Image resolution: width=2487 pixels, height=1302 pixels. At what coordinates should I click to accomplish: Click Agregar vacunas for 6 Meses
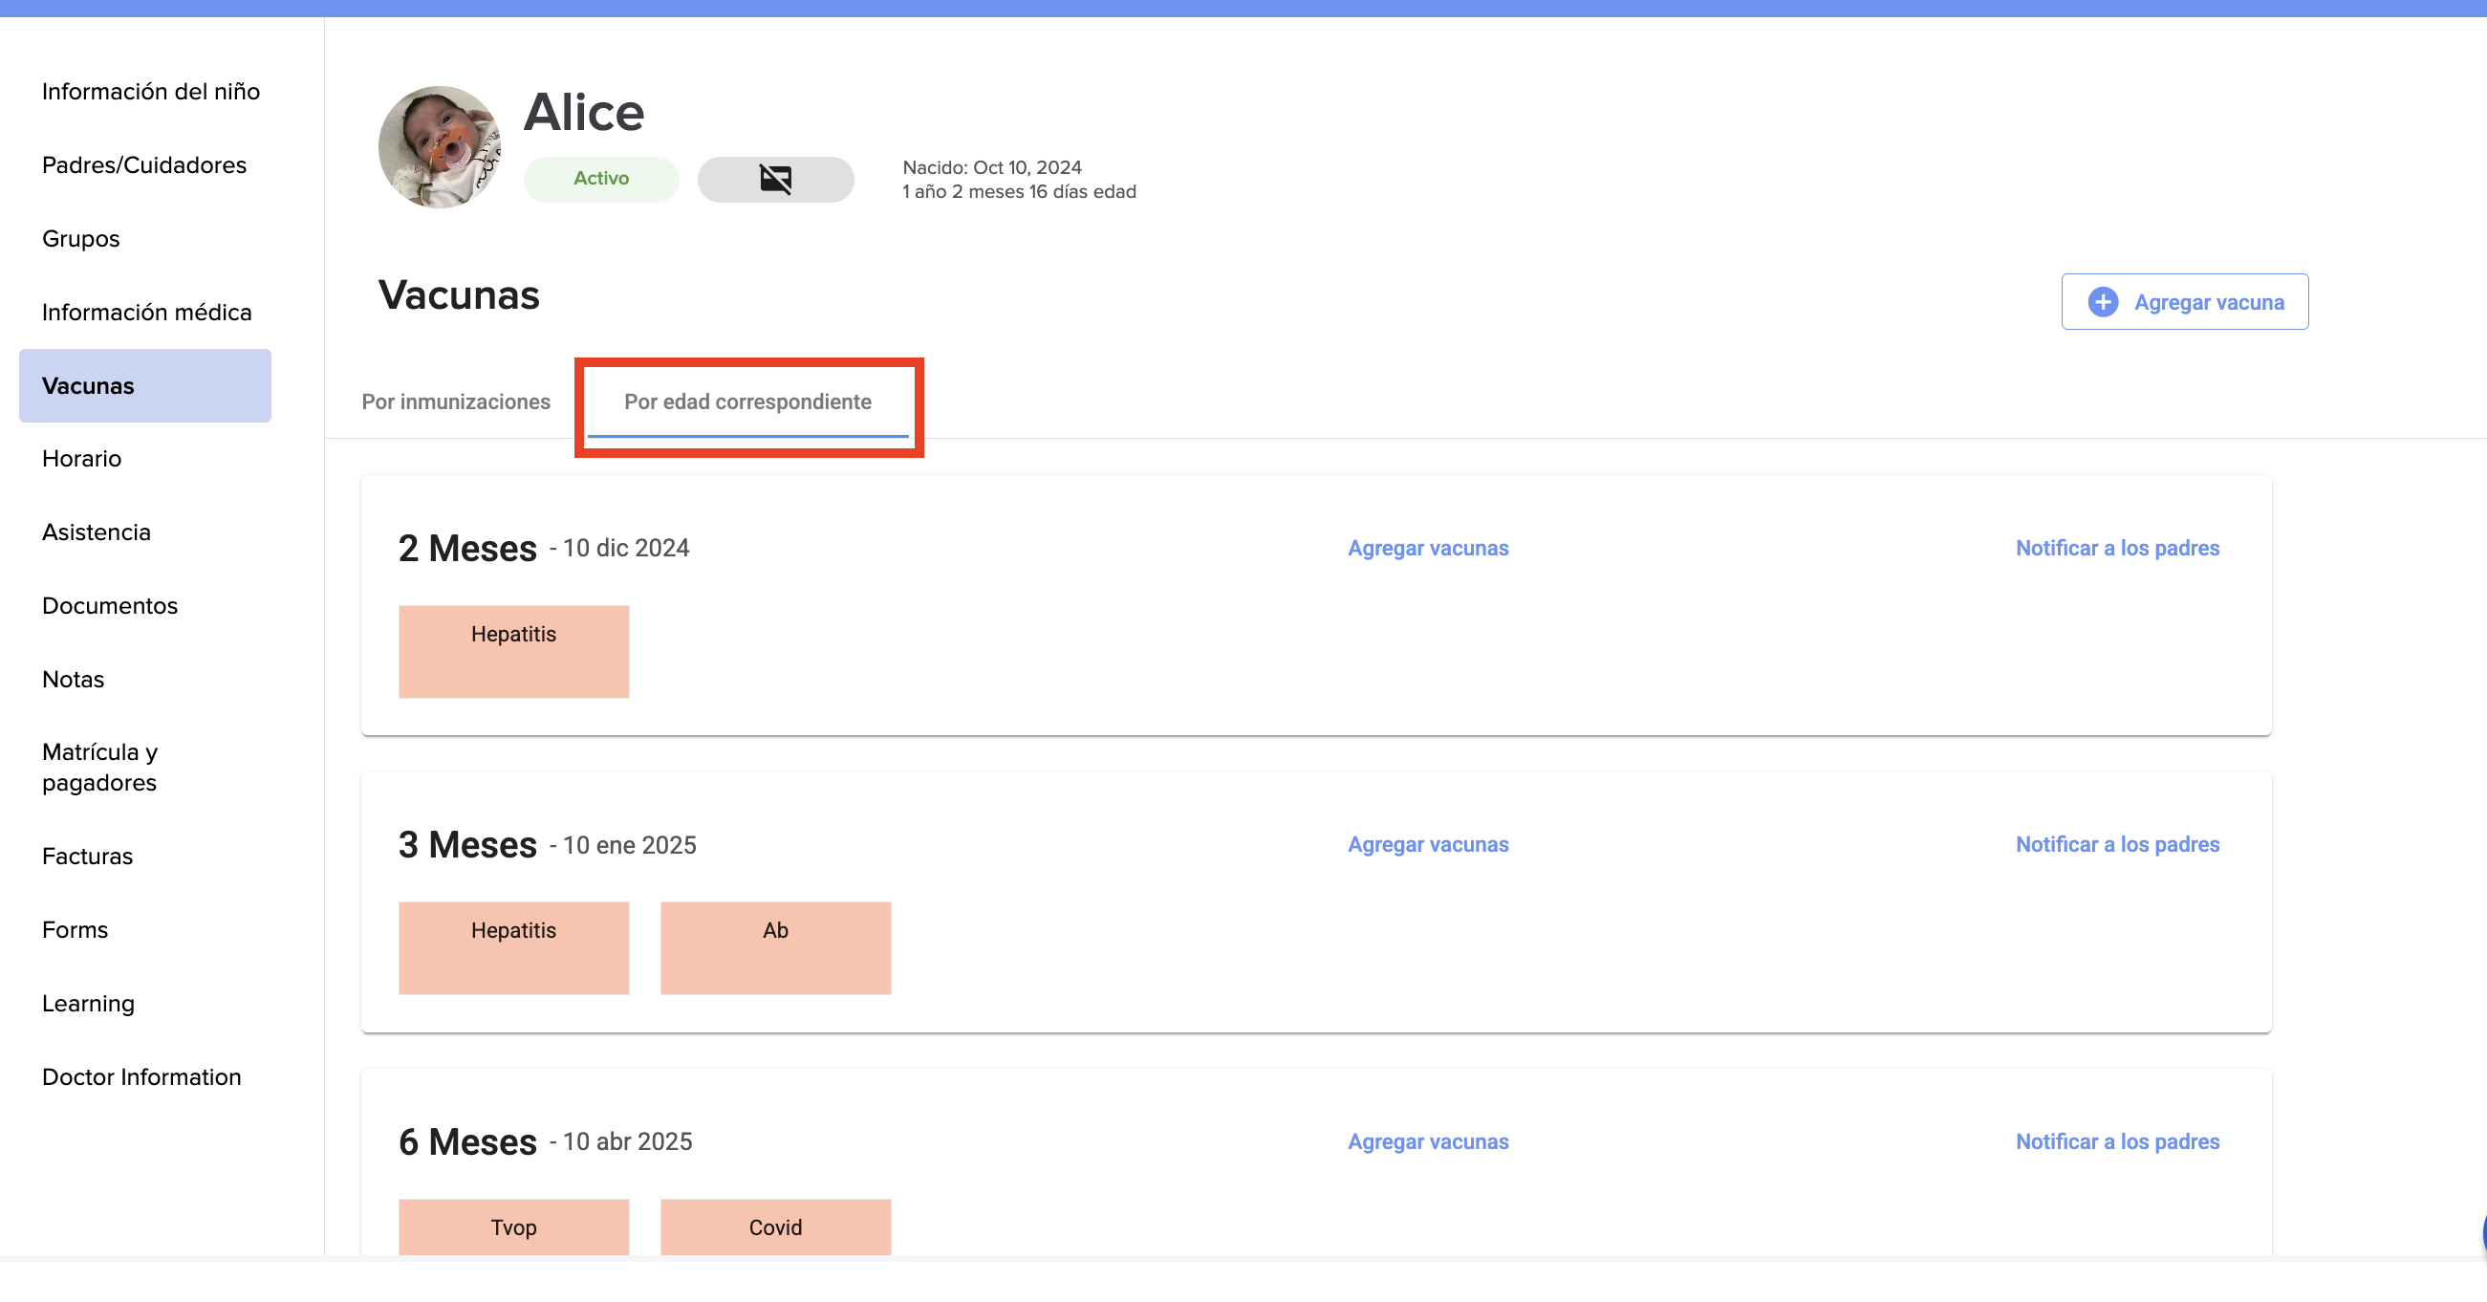tap(1427, 1140)
